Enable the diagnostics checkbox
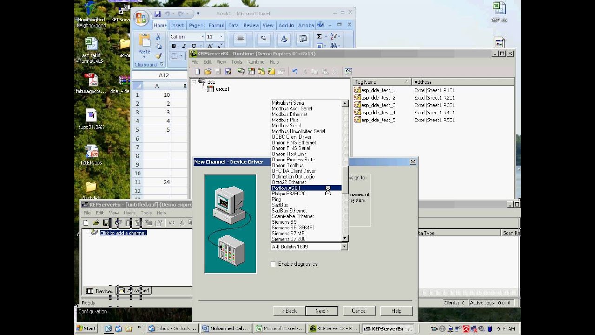The height and width of the screenshot is (335, 595). pyautogui.click(x=273, y=264)
